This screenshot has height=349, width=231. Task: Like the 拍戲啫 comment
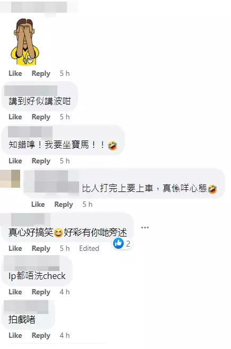pyautogui.click(x=15, y=335)
